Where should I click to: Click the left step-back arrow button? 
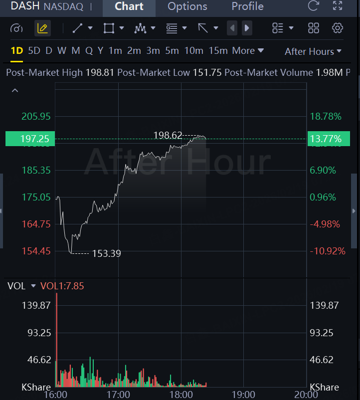[x=232, y=28]
